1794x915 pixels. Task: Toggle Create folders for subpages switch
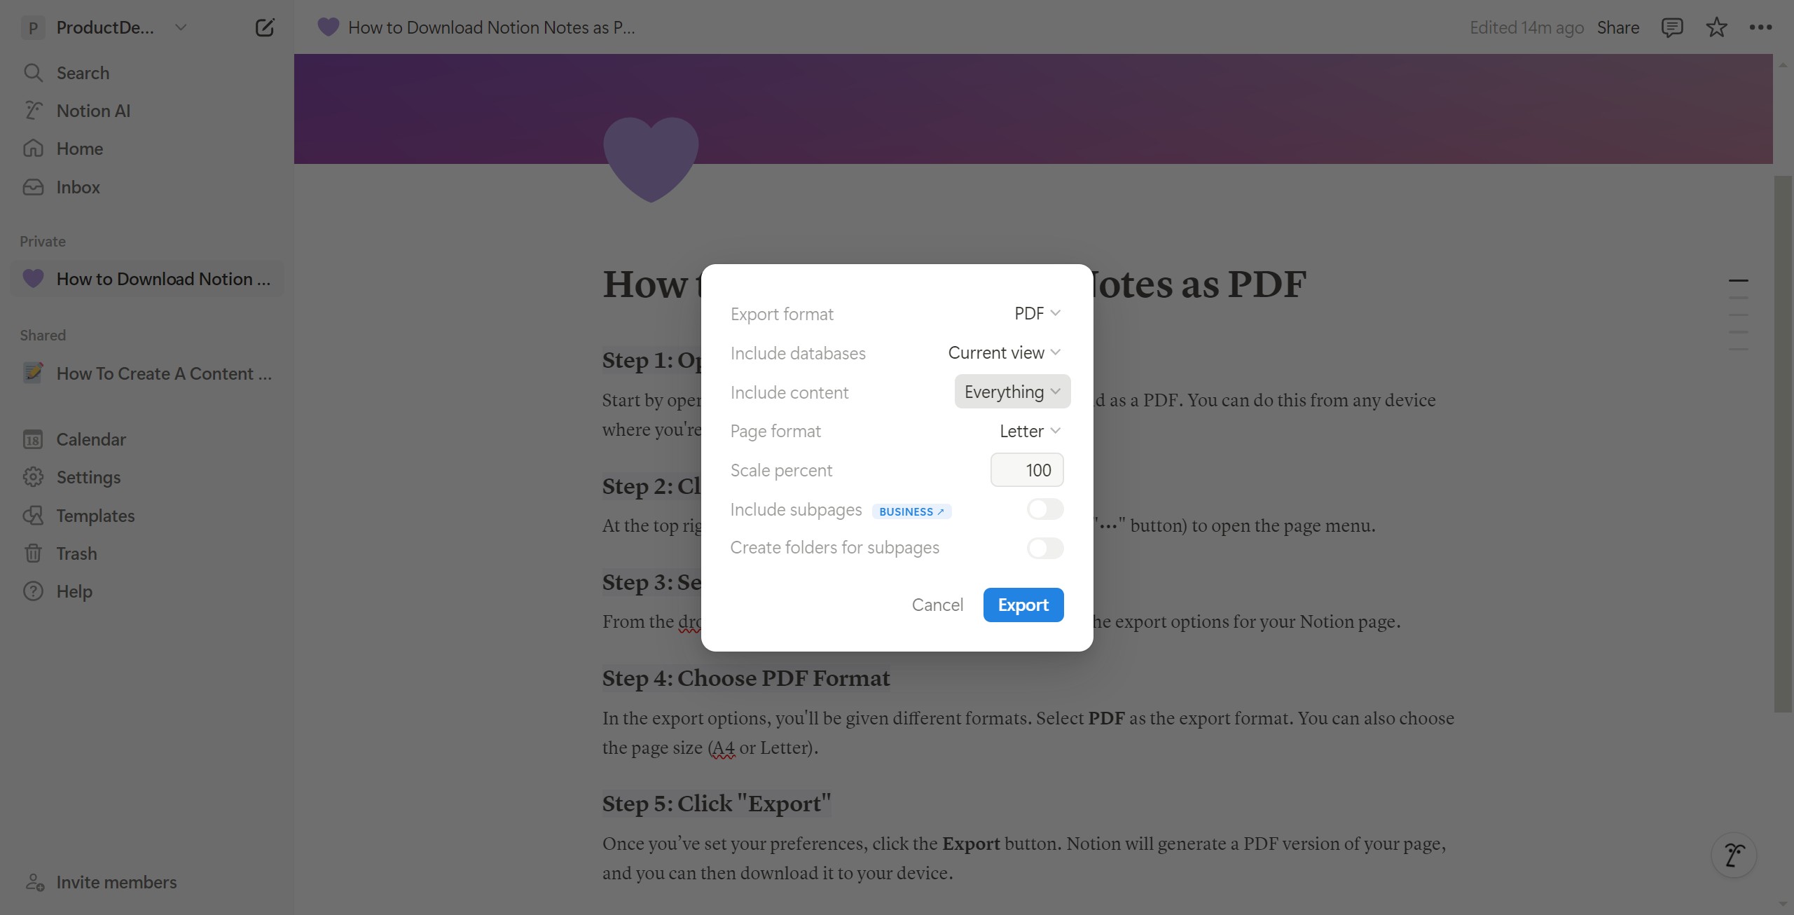[1044, 548]
